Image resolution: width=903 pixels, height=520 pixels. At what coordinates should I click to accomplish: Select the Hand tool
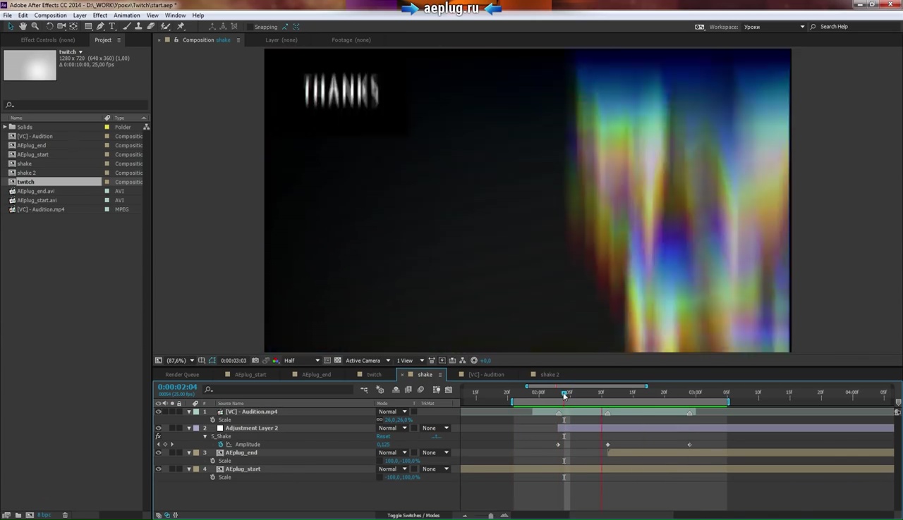[x=23, y=27]
